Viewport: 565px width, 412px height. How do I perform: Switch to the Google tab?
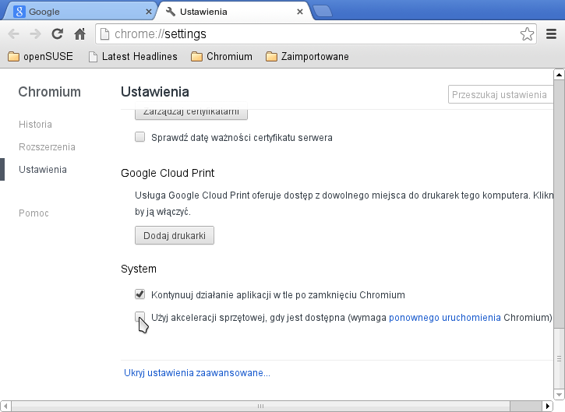pos(78,12)
